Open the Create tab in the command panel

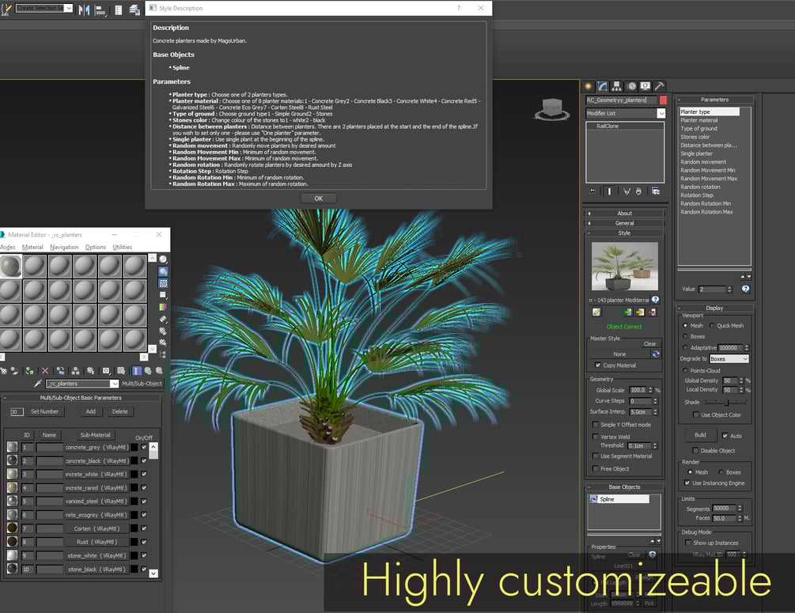coord(588,86)
